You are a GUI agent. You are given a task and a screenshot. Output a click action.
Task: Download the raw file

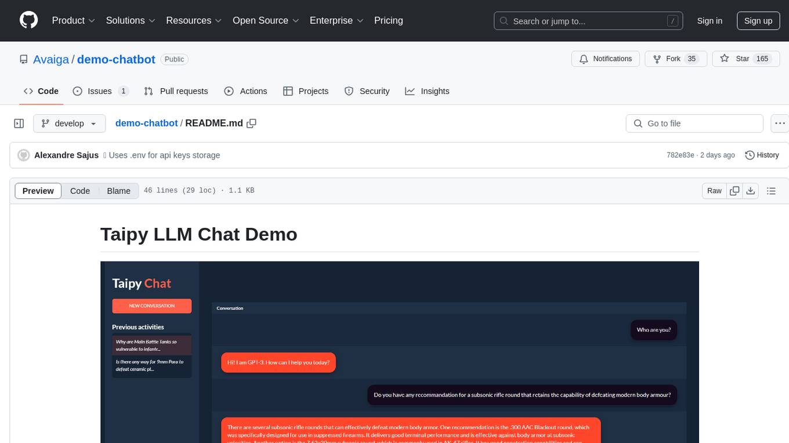(x=750, y=191)
